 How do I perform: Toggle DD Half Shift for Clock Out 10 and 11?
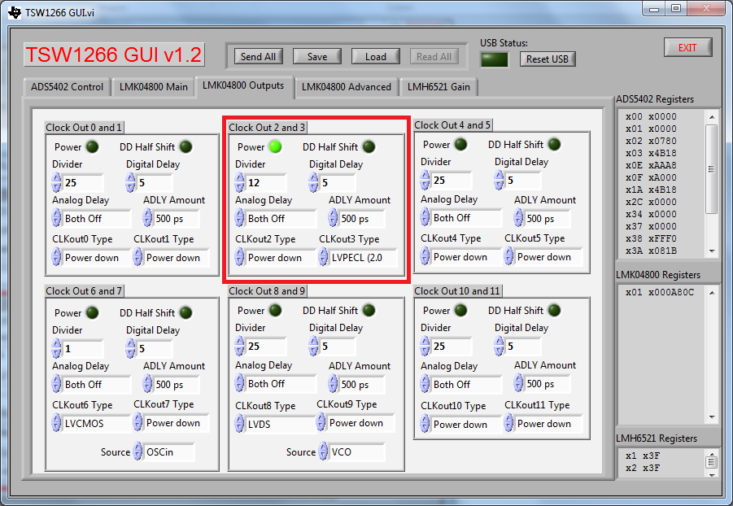[x=554, y=310]
